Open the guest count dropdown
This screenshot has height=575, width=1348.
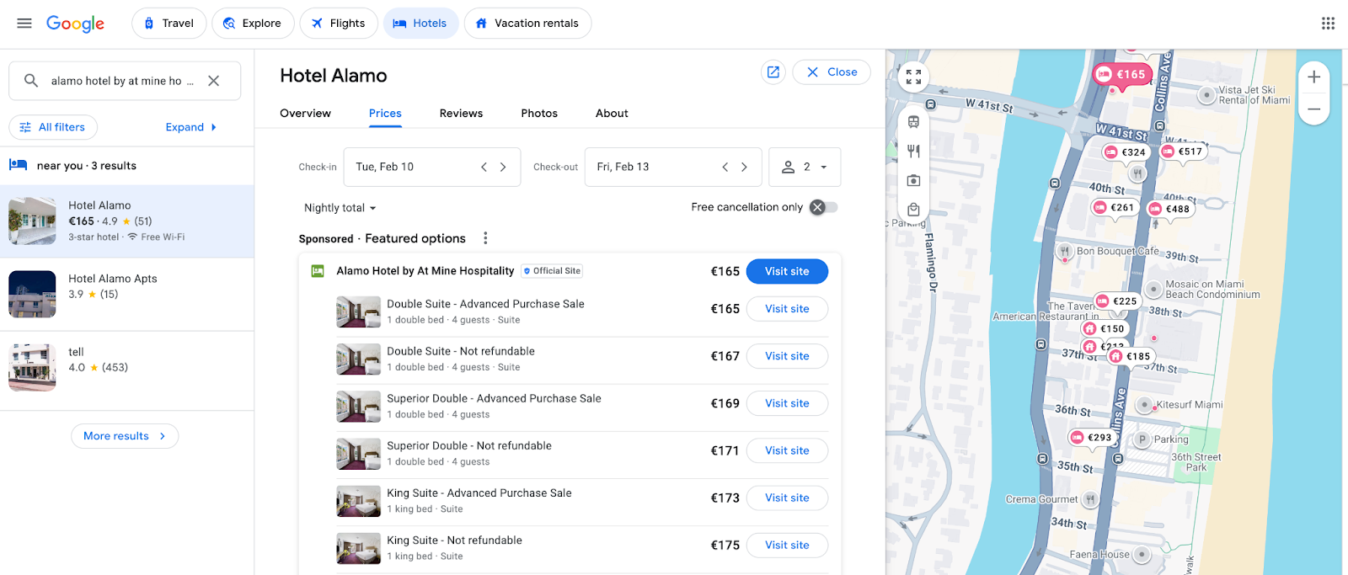coord(805,167)
